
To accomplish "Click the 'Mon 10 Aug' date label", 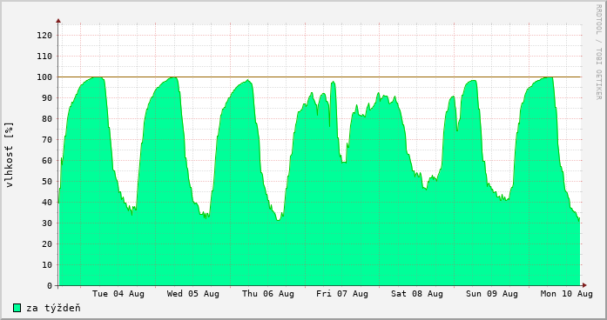I will click(566, 294).
